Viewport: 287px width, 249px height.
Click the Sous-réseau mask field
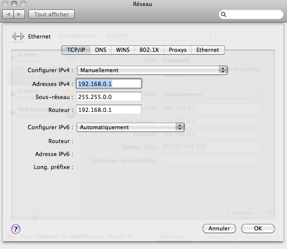109,97
